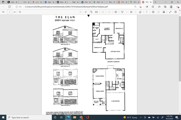Click the taskbar search box
Image resolution: width=181 pixels, height=120 pixels.
pyautogui.click(x=29, y=117)
